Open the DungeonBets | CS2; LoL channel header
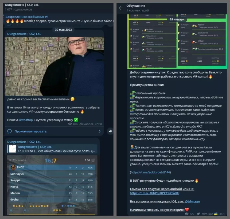Image resolution: width=230 pixels, height=219 pixels. coord(22,5)
